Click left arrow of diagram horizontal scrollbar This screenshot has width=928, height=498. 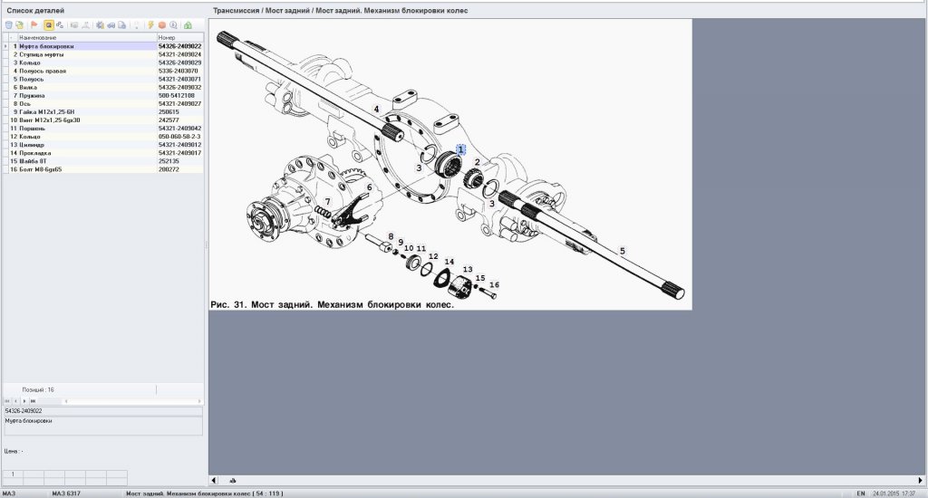pyautogui.click(x=214, y=480)
